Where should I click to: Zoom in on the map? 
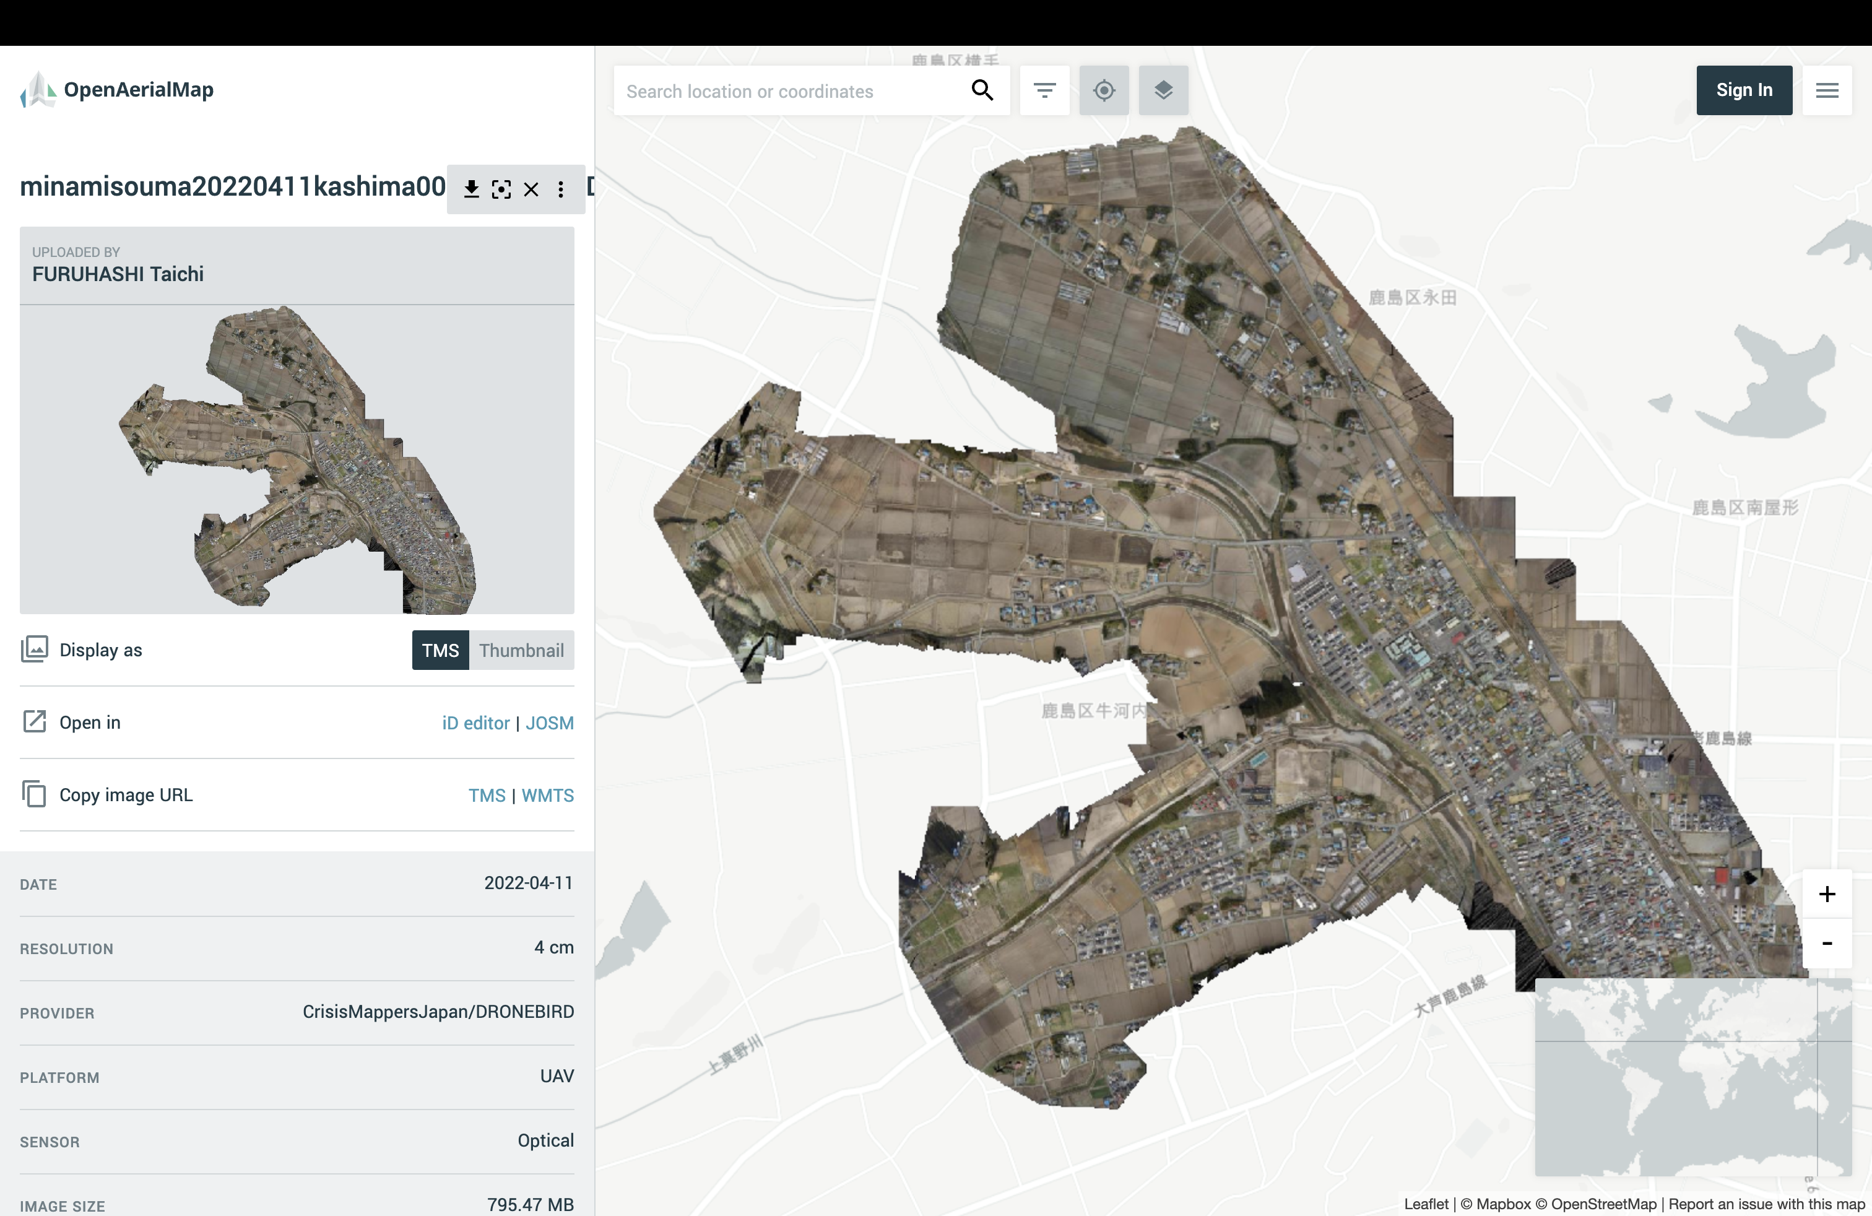pos(1826,894)
